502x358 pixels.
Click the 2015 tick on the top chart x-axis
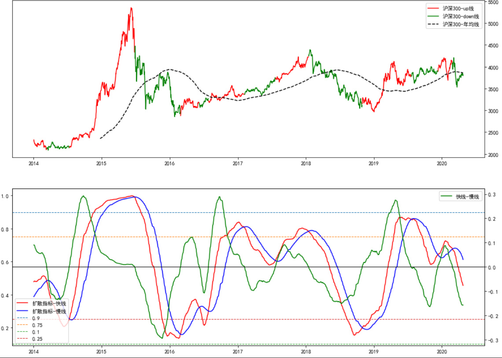pyautogui.click(x=102, y=163)
